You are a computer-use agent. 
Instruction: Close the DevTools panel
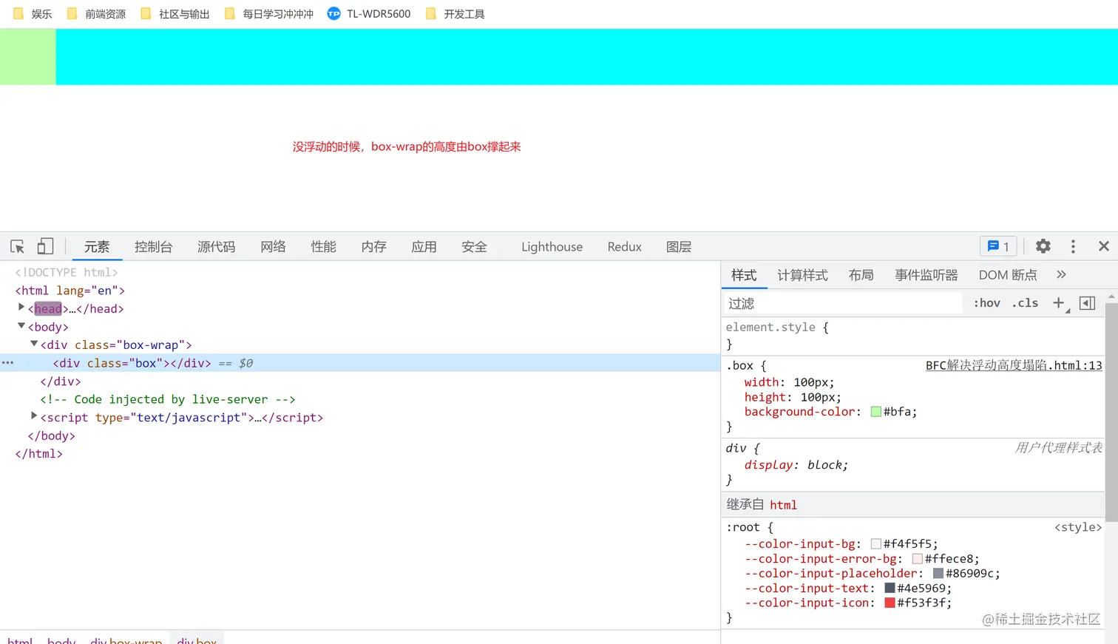tap(1103, 246)
